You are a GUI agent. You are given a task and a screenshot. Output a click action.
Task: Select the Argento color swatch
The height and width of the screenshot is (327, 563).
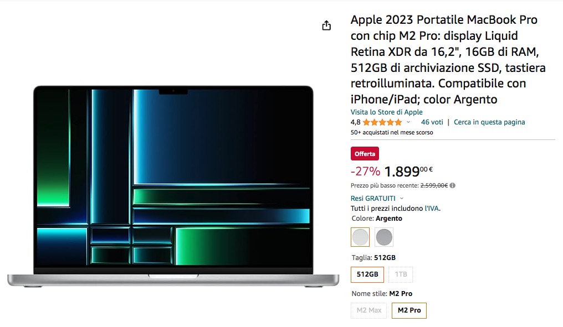[x=360, y=237]
